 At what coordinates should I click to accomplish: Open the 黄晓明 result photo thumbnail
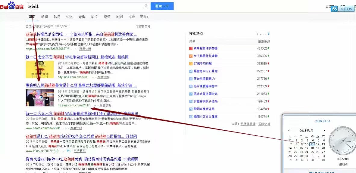pyautogui.click(x=40, y=98)
